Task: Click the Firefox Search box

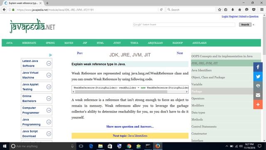Action: click(x=191, y=10)
